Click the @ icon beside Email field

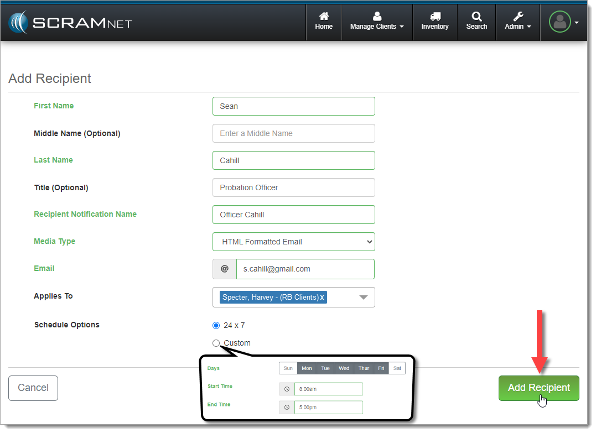[225, 269]
